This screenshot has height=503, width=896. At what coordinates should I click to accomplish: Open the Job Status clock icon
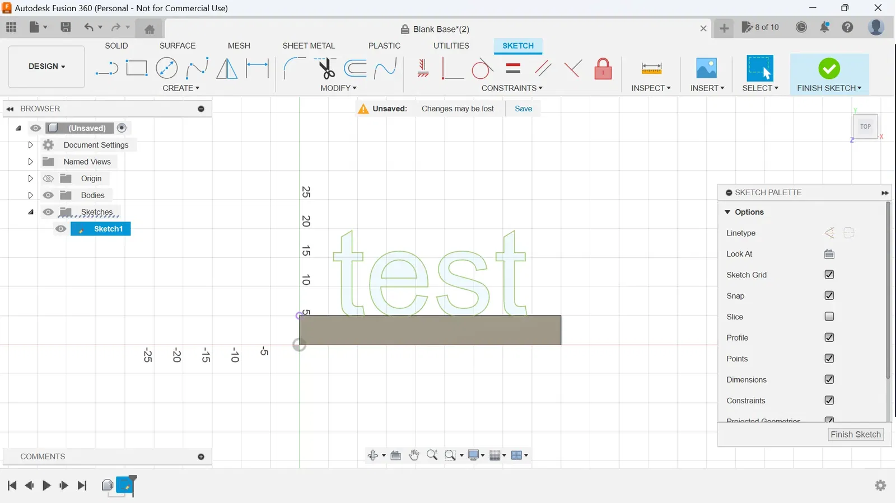tap(801, 27)
